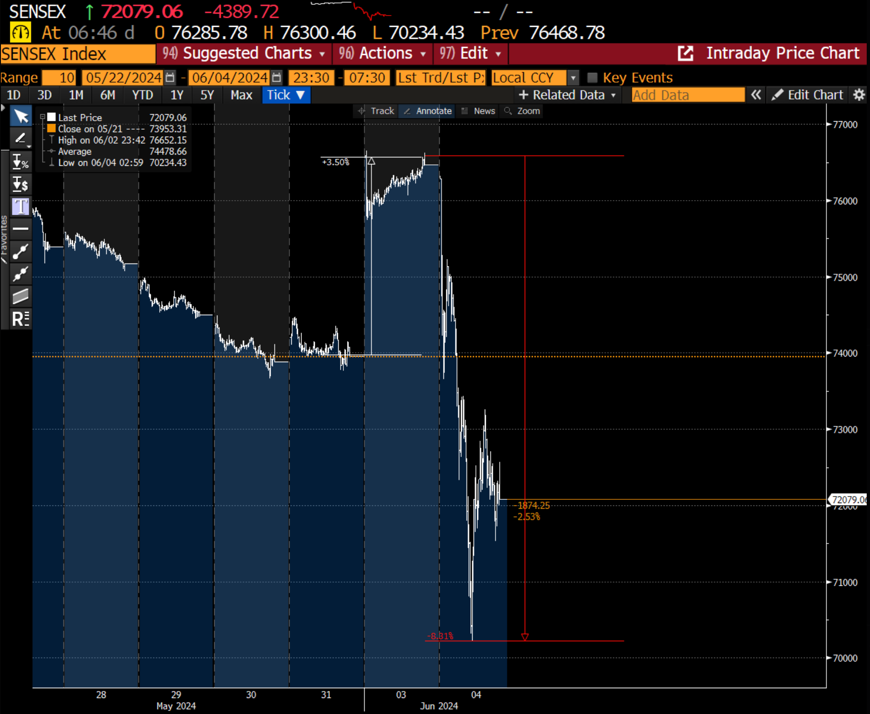Select the dollar change measure tool
This screenshot has height=714, width=870.
pos(21,184)
